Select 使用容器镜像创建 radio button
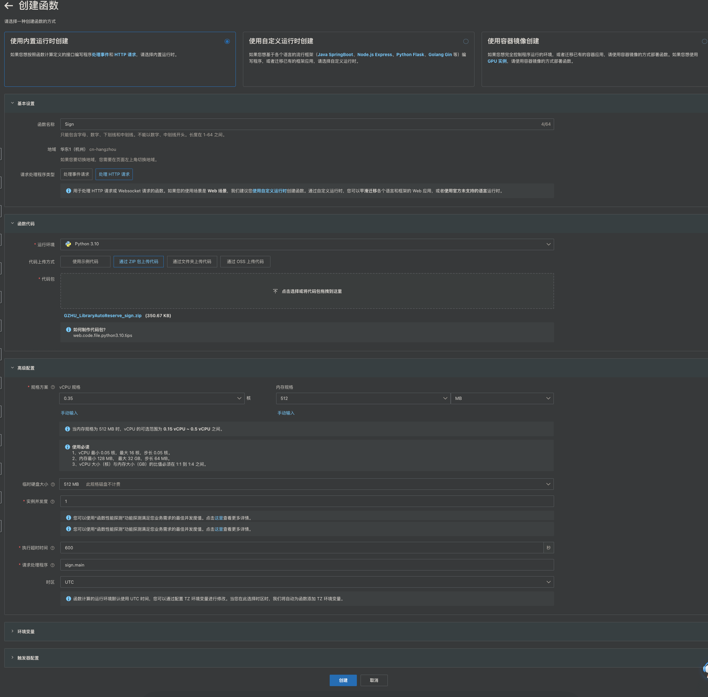 point(704,42)
